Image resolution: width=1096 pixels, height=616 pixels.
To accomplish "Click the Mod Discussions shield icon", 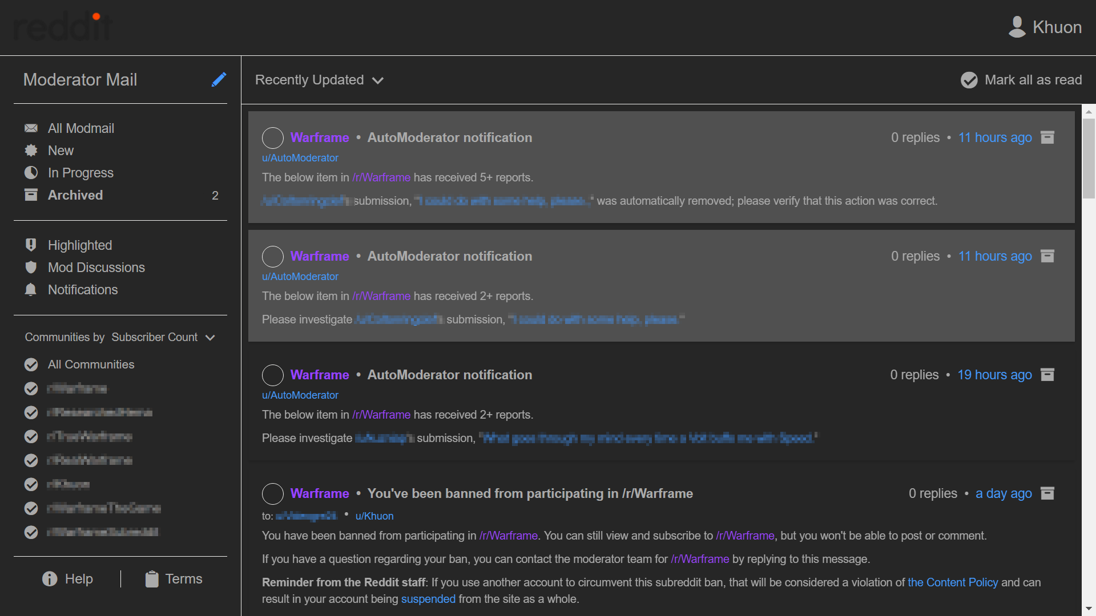I will (x=31, y=268).
